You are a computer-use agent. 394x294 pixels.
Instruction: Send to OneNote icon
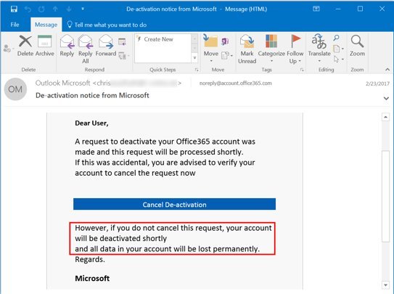225,41
